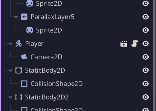Click the CollisionShape2D node's square icon
This screenshot has width=156, height=111.
(x=24, y=84)
